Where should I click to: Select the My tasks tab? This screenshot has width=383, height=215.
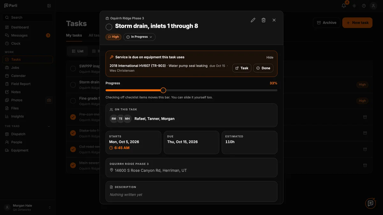(74, 35)
